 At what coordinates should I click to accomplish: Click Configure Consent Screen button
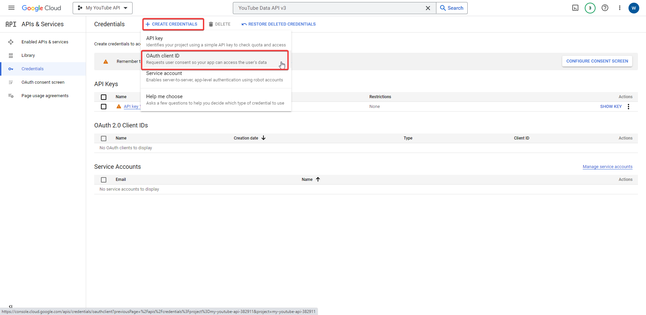click(597, 61)
